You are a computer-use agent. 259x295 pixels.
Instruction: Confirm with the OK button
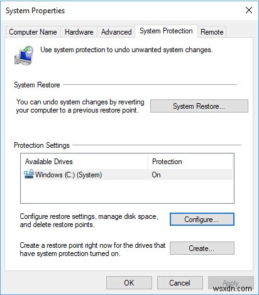pos(129,283)
